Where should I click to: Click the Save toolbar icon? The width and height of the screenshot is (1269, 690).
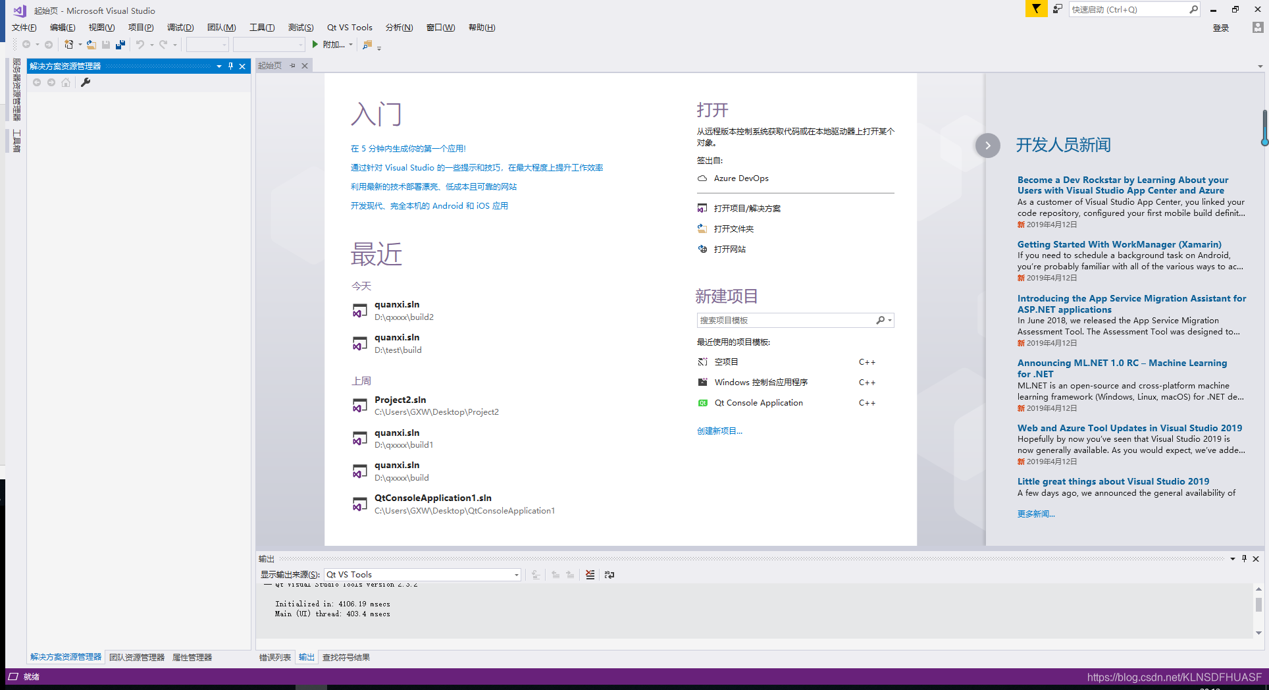pyautogui.click(x=106, y=45)
